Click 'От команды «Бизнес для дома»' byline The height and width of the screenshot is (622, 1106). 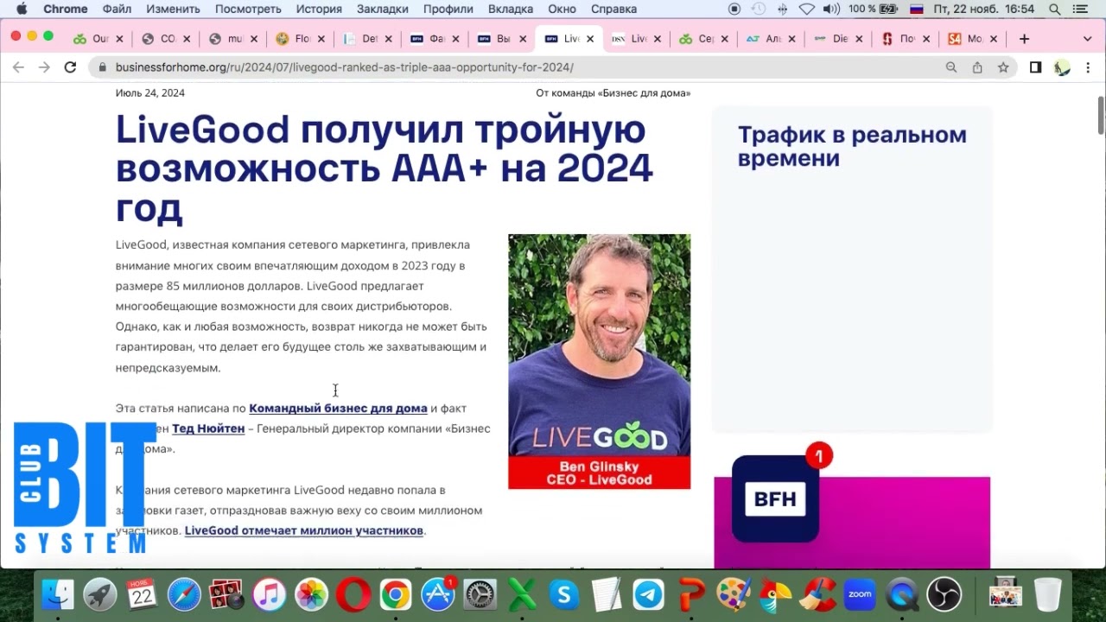[613, 93]
